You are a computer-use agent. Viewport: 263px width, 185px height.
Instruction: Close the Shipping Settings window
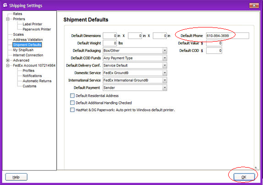pyautogui.click(x=254, y=5)
